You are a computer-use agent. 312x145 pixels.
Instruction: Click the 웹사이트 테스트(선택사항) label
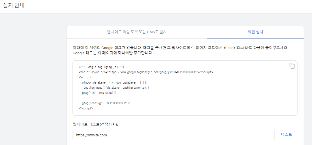click(x=96, y=124)
